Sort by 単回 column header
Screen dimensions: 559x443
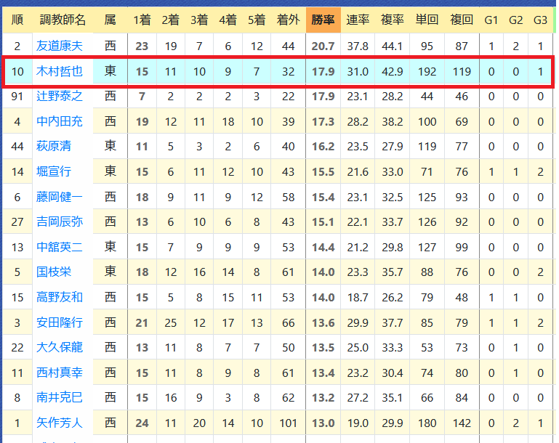tap(427, 20)
